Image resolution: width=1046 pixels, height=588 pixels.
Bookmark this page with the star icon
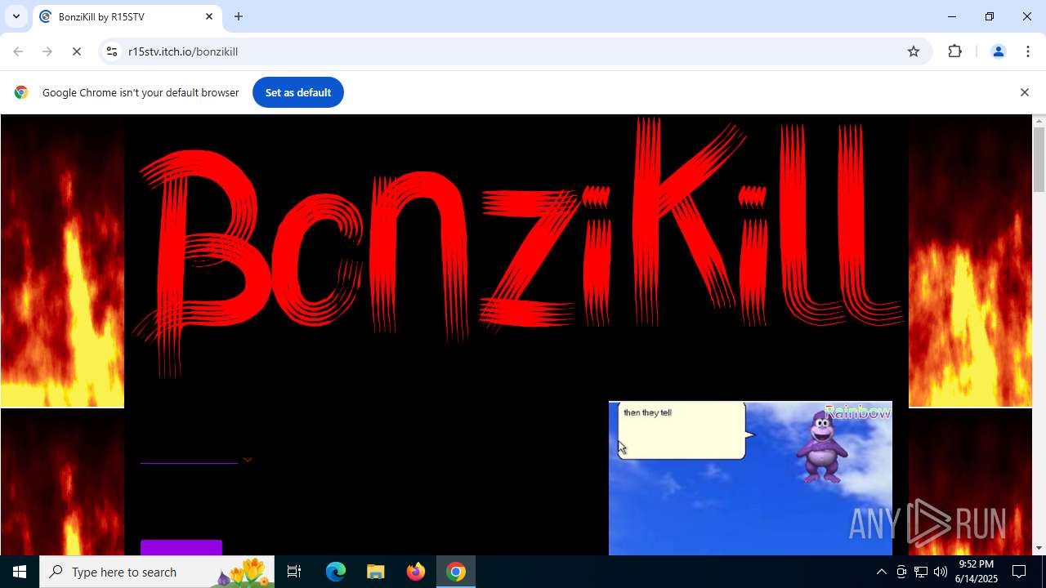914,51
